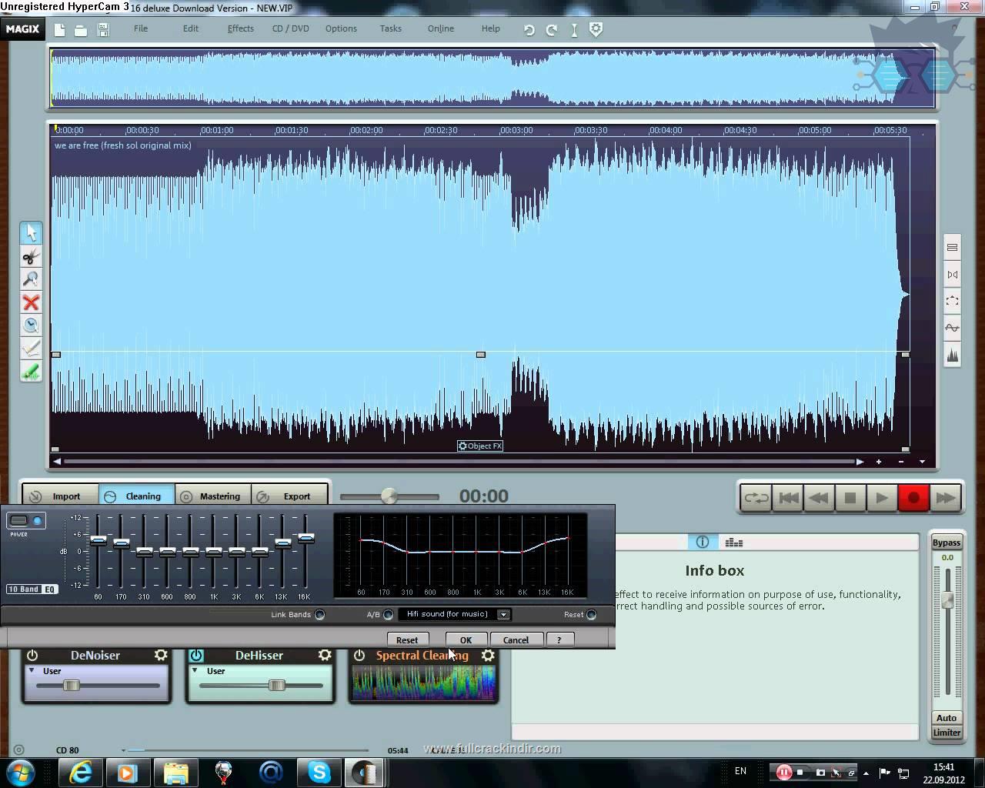Open the File menu

click(x=141, y=28)
